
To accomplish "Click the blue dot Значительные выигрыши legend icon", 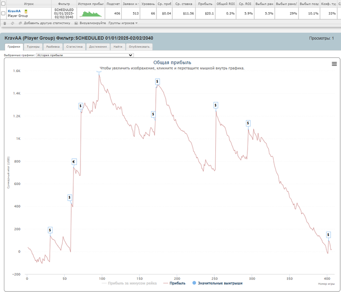I will [x=194, y=283].
